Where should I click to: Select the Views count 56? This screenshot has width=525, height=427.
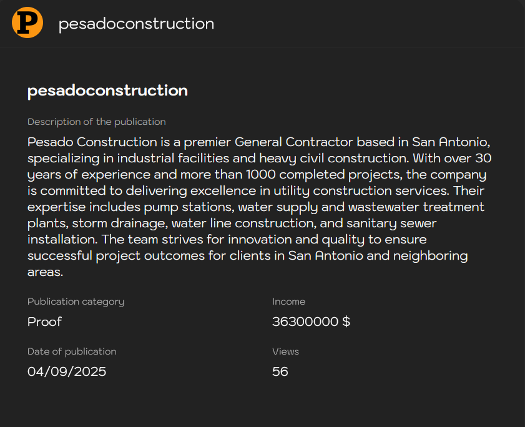(x=280, y=371)
